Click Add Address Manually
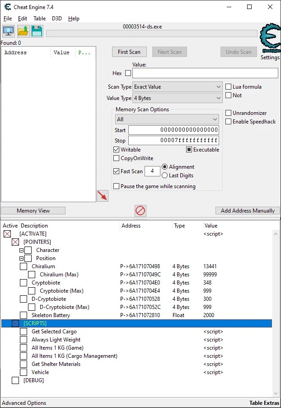The image size is (281, 408). click(248, 211)
